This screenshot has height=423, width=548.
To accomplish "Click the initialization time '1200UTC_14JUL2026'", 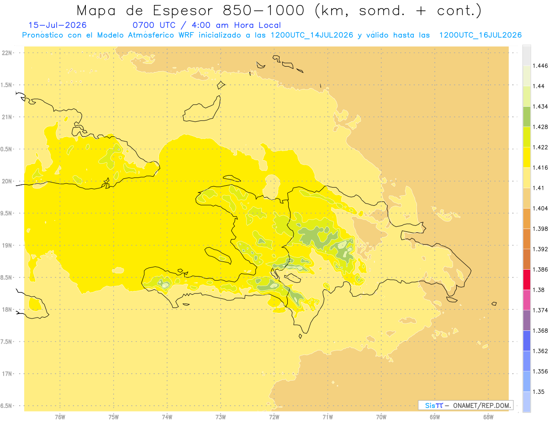I will point(312,35).
